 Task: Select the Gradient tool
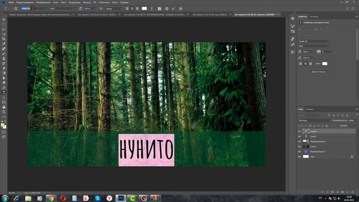click(x=4, y=73)
